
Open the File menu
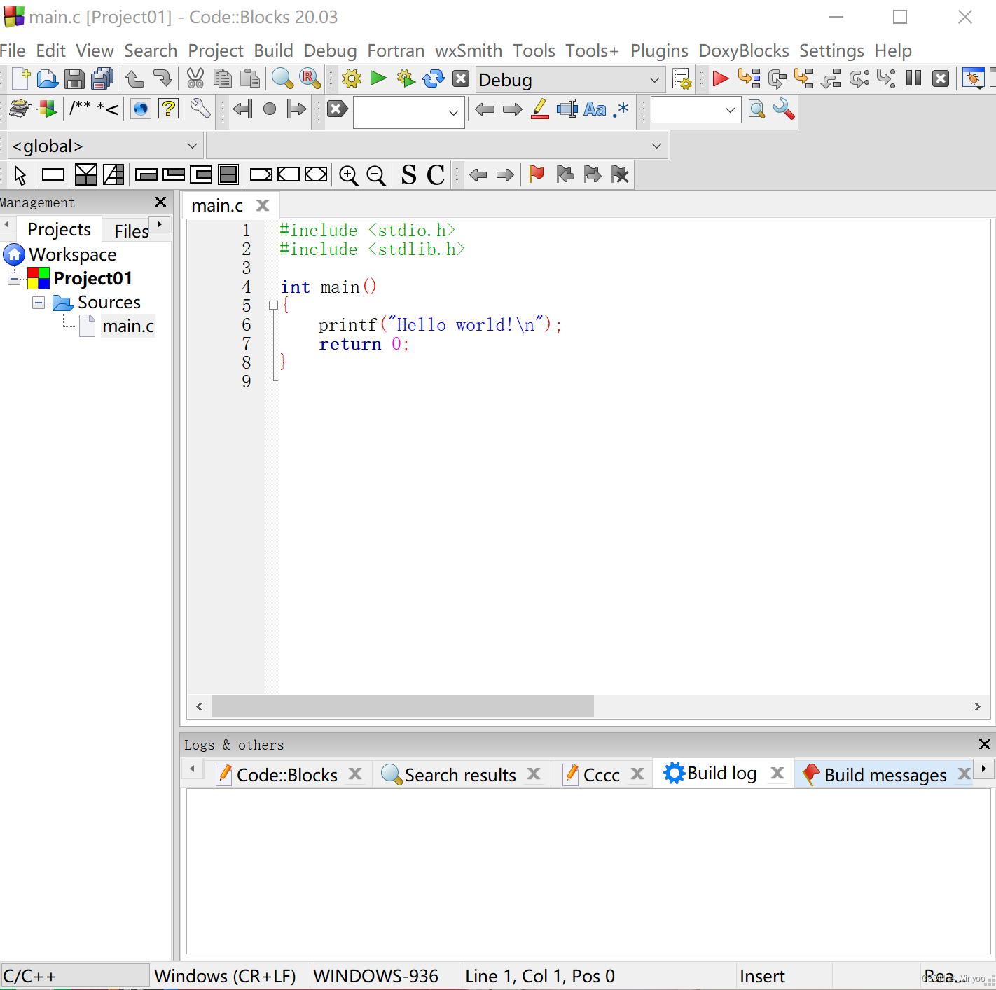coord(13,51)
